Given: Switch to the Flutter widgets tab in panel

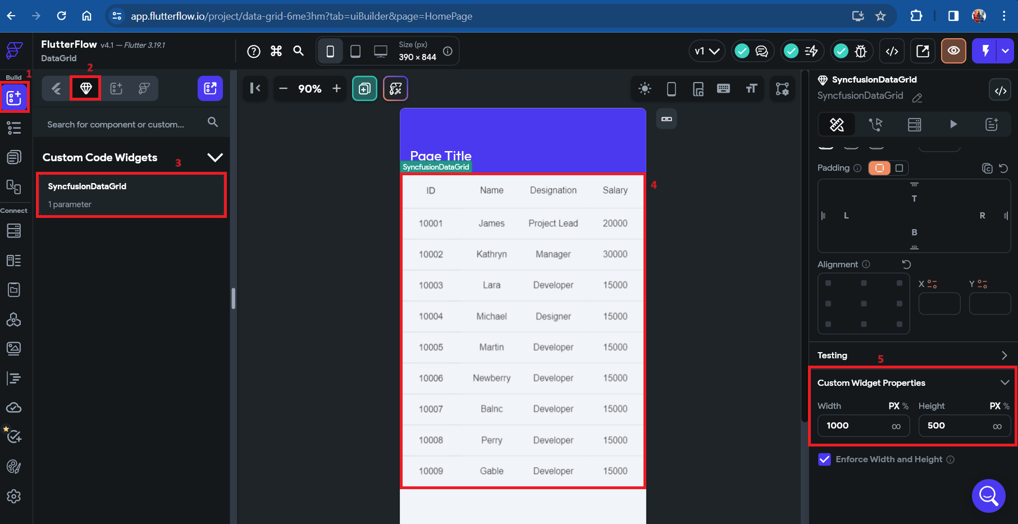Looking at the screenshot, I should point(57,88).
